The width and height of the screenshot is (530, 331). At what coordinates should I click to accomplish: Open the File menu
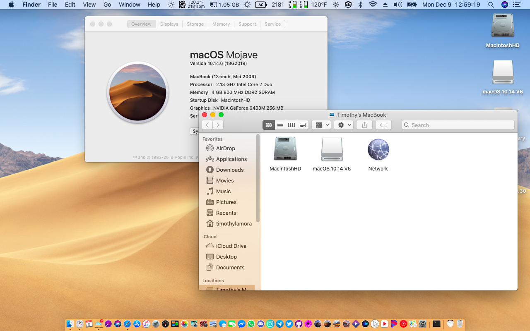pos(53,5)
